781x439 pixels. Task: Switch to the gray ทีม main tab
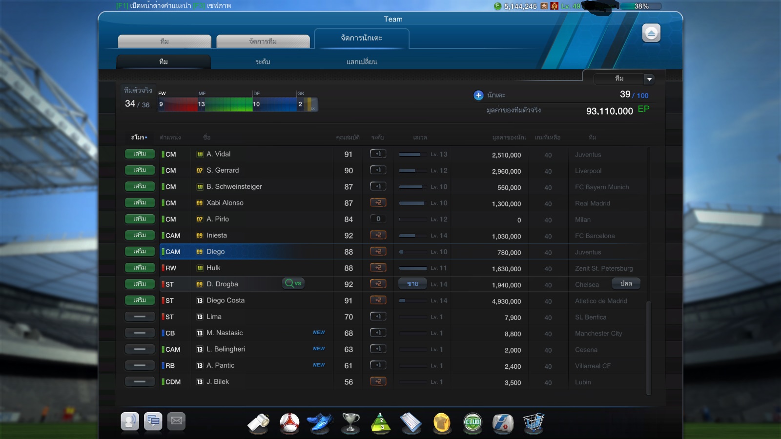[164, 41]
